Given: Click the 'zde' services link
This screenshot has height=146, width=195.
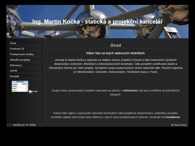Looking at the screenshot, I should [x=157, y=68].
